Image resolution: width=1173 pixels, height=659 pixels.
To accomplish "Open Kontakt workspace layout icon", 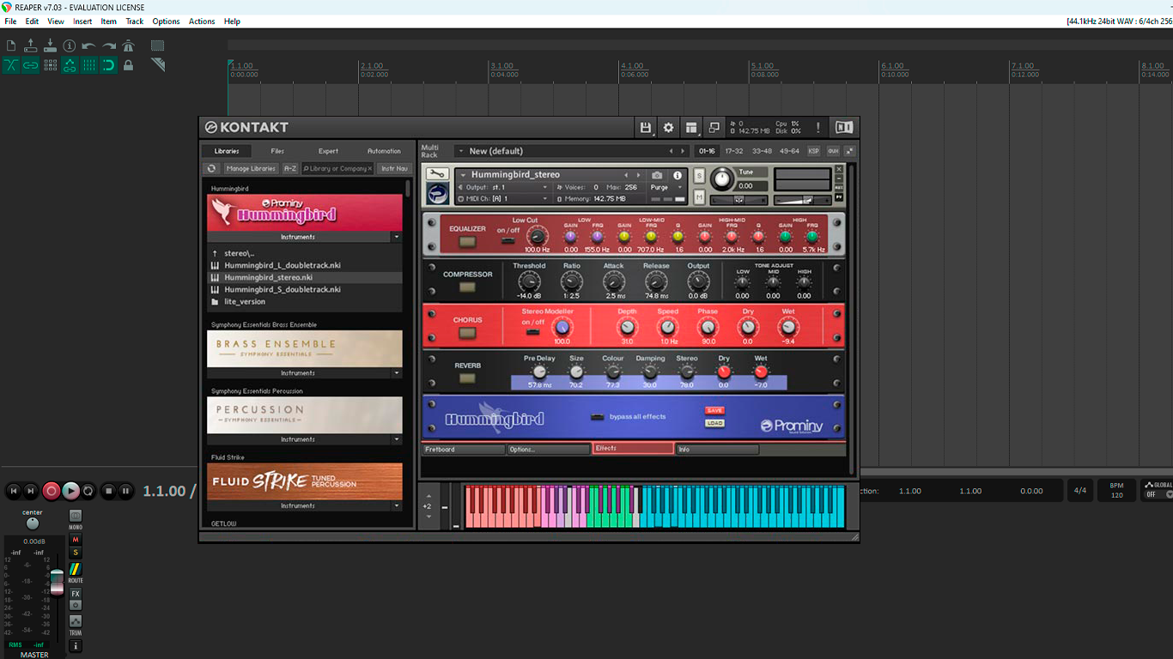I will click(x=691, y=127).
